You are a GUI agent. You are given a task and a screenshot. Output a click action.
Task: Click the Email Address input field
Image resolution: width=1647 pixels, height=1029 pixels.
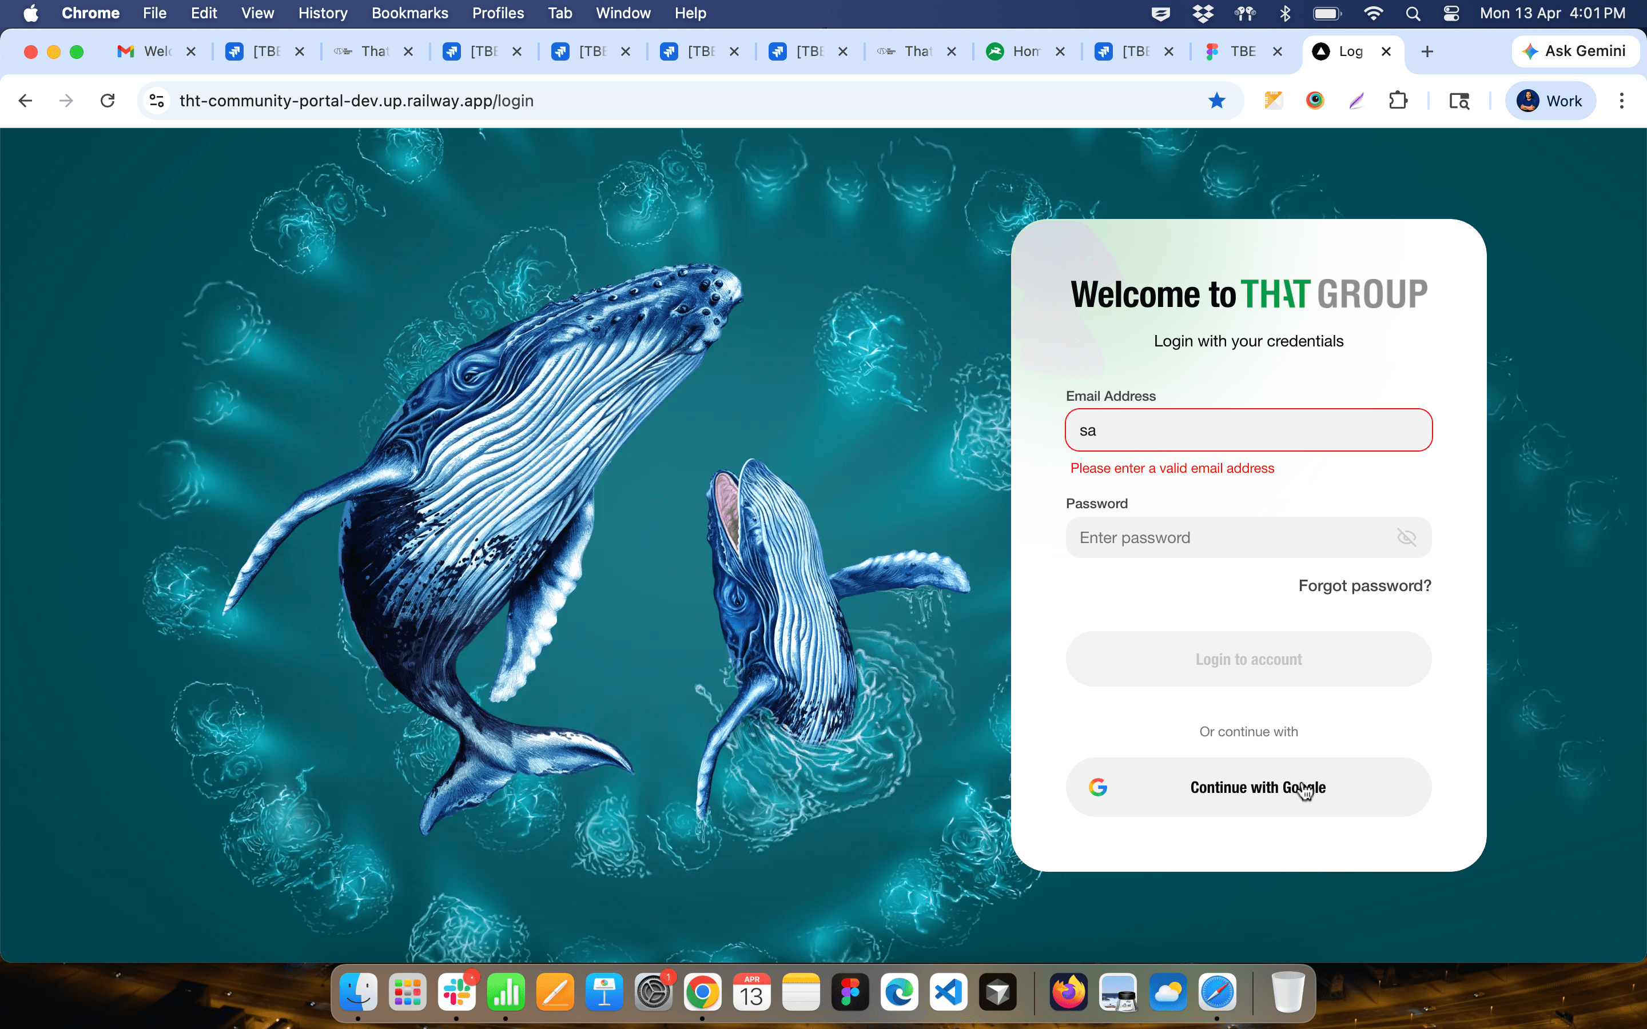coord(1248,430)
